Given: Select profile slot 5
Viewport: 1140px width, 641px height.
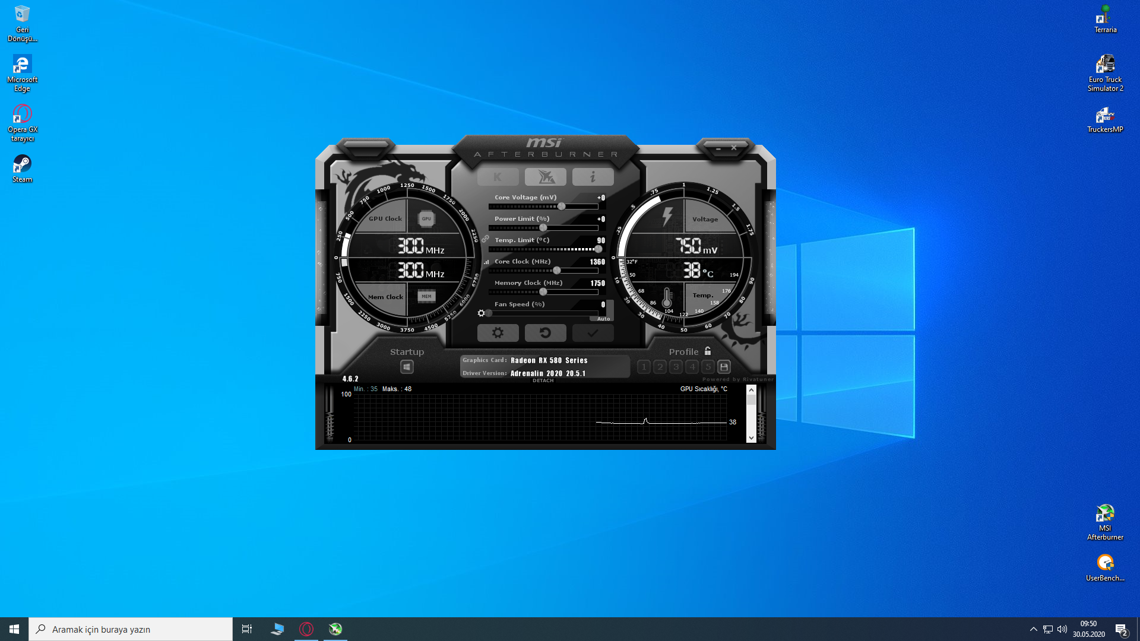Looking at the screenshot, I should [708, 367].
